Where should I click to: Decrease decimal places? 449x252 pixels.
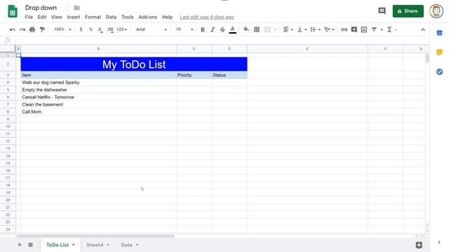click(x=100, y=29)
